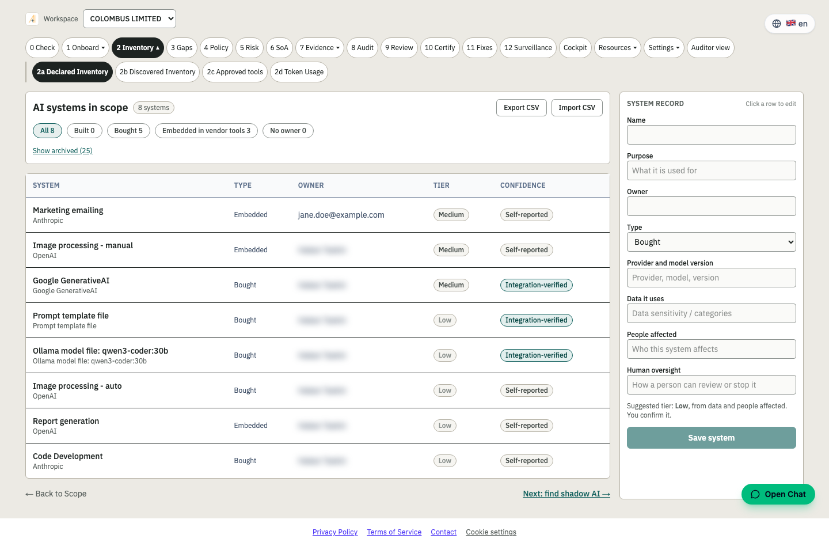Focus the Purpose input field
Screen dimensions: 829x546
coord(712,170)
